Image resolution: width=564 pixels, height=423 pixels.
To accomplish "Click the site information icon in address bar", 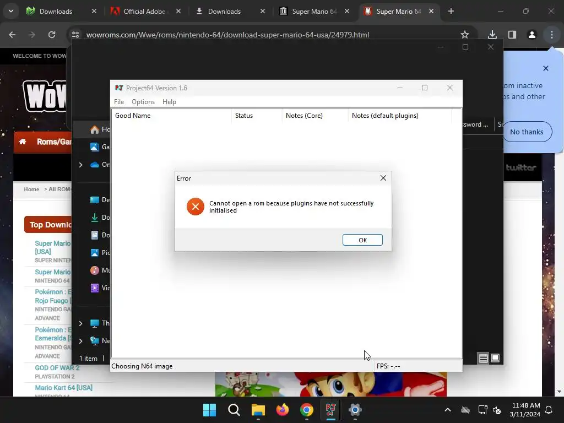I will coord(75,35).
